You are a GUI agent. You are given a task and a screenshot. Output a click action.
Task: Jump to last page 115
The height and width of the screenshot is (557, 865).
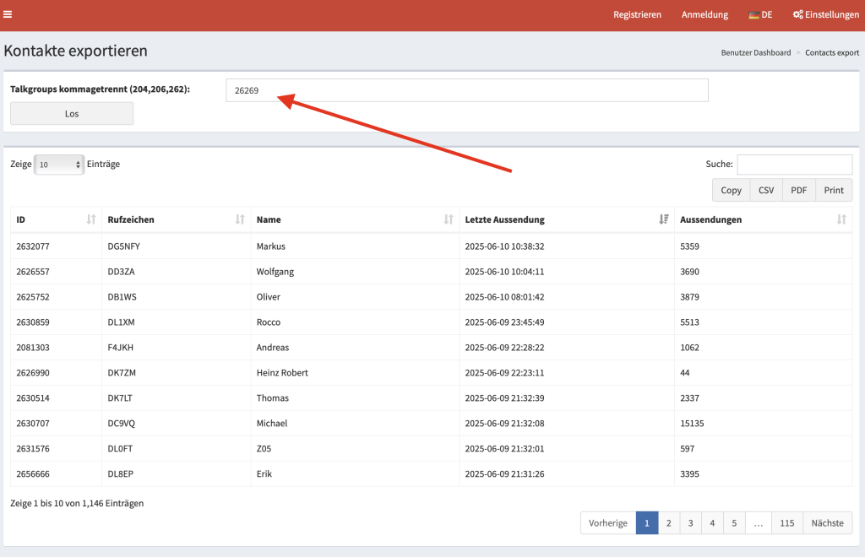pos(787,523)
